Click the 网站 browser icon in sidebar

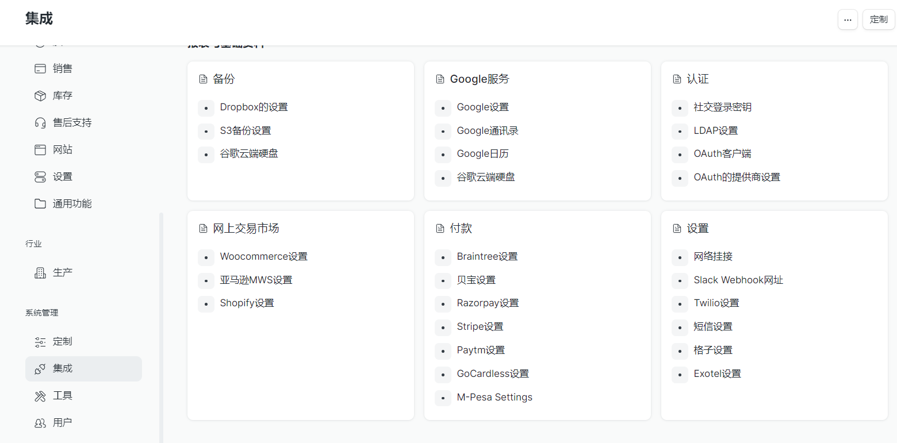coord(40,150)
